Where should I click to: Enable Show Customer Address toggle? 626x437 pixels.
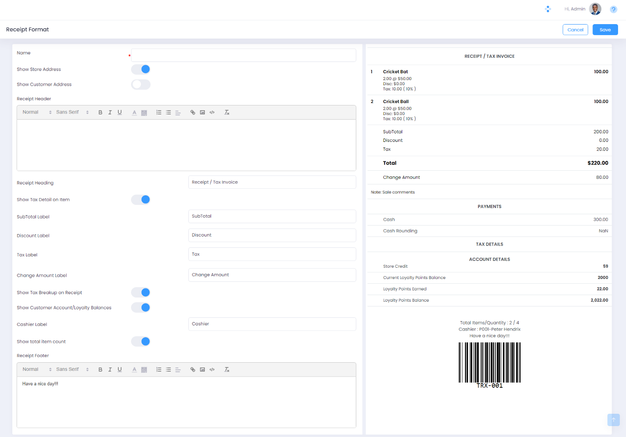141,85
